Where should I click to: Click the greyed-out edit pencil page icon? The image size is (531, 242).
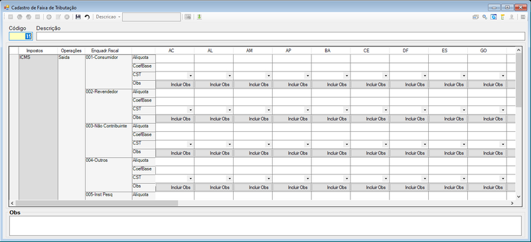tap(58, 17)
